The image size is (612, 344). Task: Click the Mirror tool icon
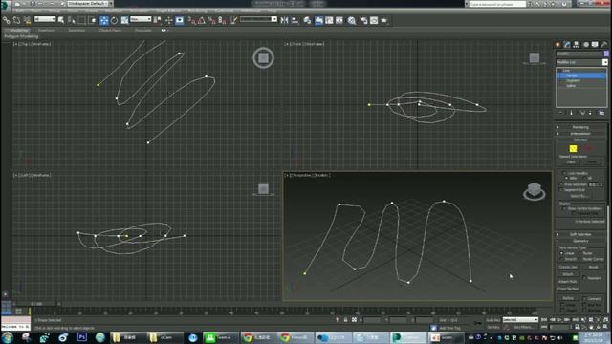(x=285, y=20)
